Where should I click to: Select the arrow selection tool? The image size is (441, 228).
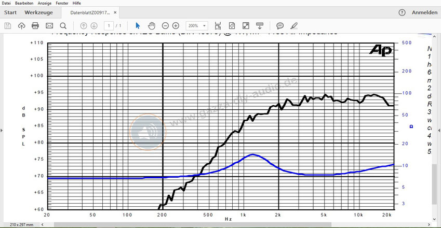[138, 26]
